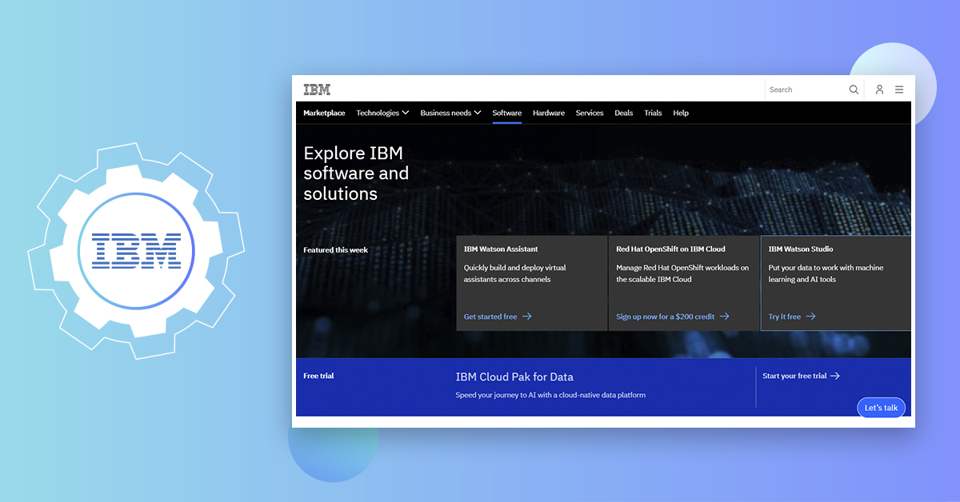Click the Marketplace link
960x502 pixels.
pyautogui.click(x=324, y=113)
